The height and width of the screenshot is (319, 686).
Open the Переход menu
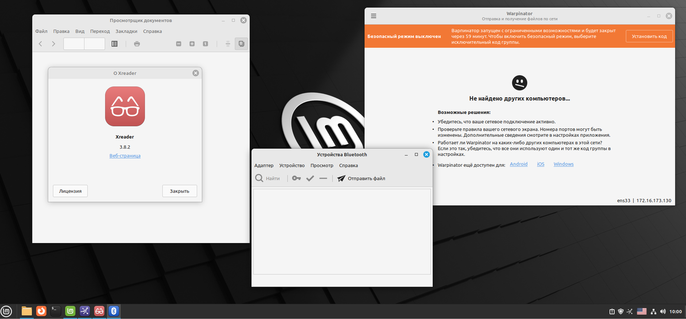click(x=100, y=32)
